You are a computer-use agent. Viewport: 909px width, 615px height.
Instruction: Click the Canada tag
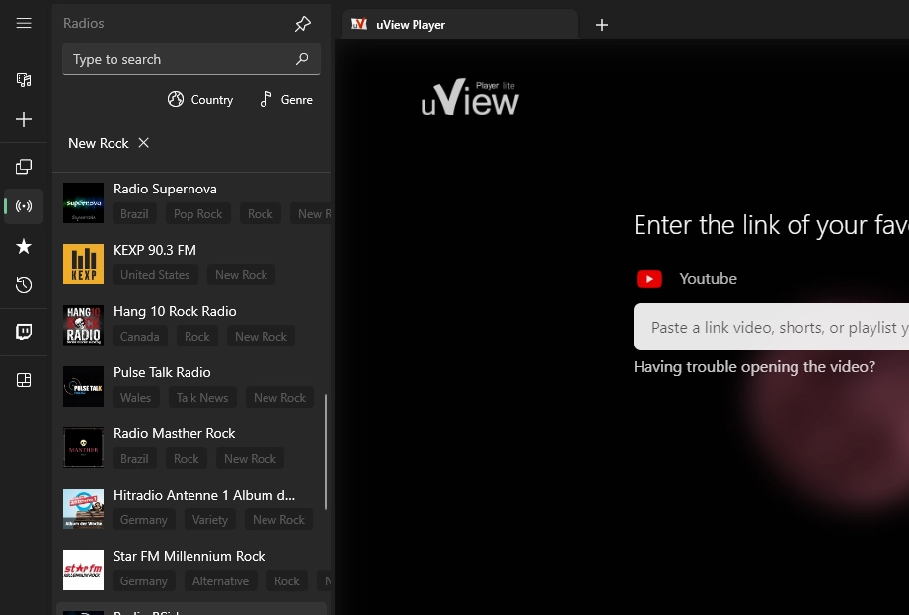tap(140, 337)
